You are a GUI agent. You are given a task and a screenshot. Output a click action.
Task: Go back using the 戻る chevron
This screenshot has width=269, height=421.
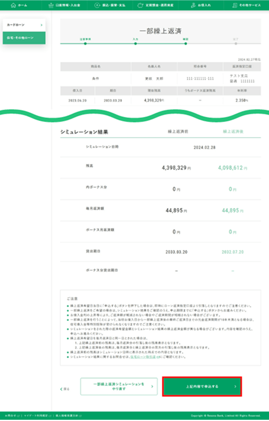point(61,389)
